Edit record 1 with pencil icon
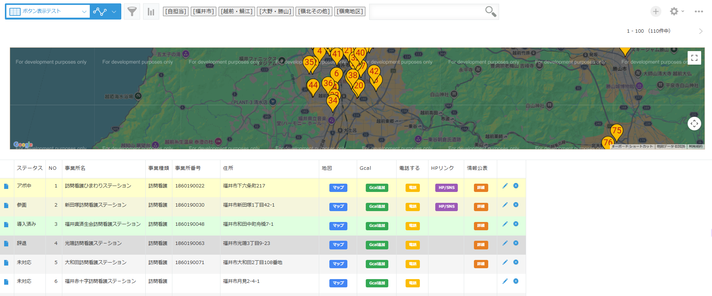Viewport: 712px width, 296px height. (505, 186)
